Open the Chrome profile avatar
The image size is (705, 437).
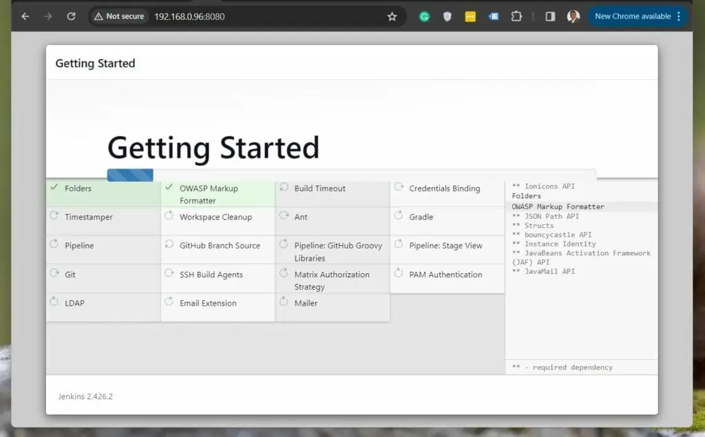[573, 17]
